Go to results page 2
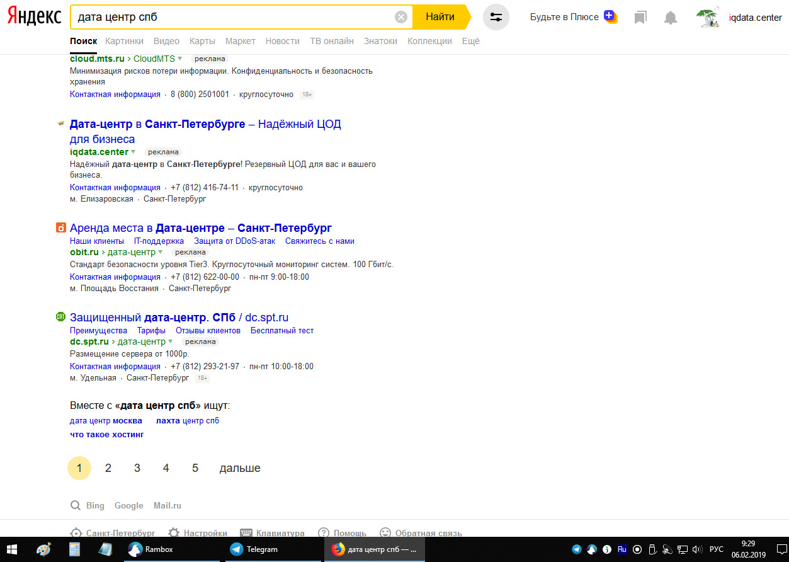 [108, 468]
